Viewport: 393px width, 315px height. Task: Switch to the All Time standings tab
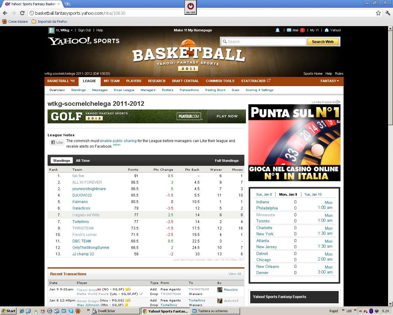point(83,161)
